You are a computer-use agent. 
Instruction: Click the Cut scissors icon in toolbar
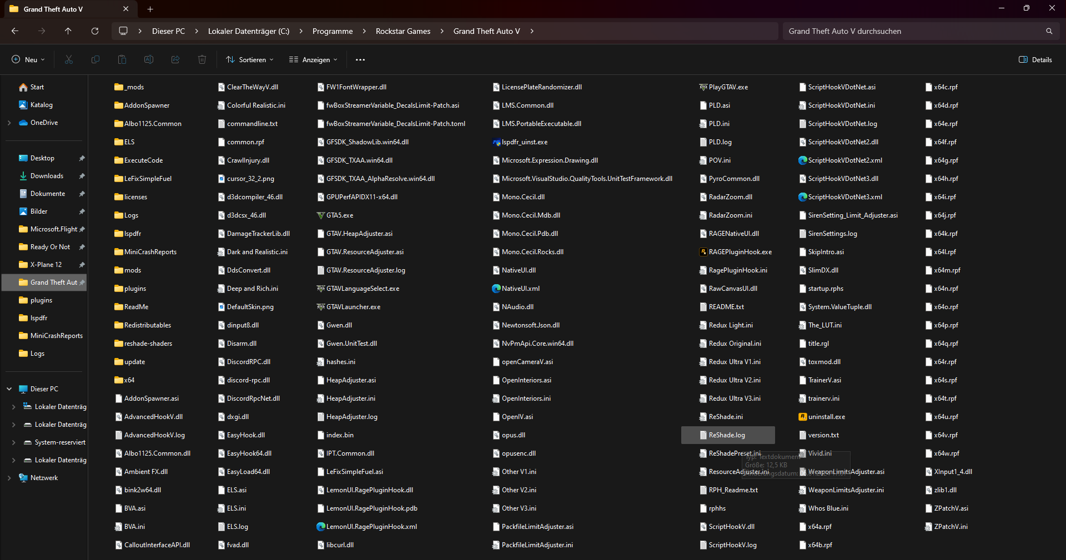point(69,59)
